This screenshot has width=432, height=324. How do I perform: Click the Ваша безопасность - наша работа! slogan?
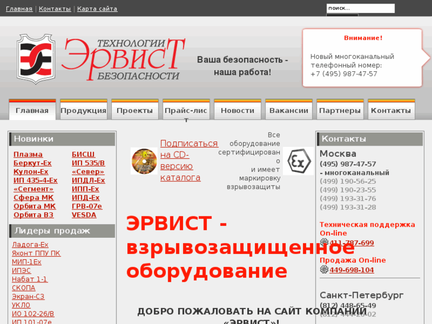242,66
